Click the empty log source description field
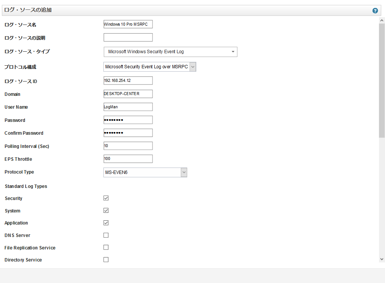 click(x=128, y=37)
